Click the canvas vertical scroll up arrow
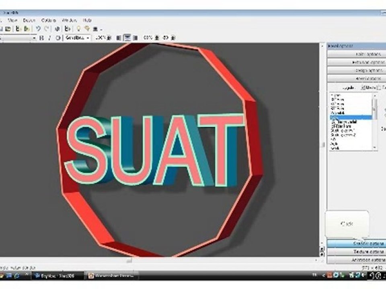Viewport: 386px width, 289px height. coord(322,46)
